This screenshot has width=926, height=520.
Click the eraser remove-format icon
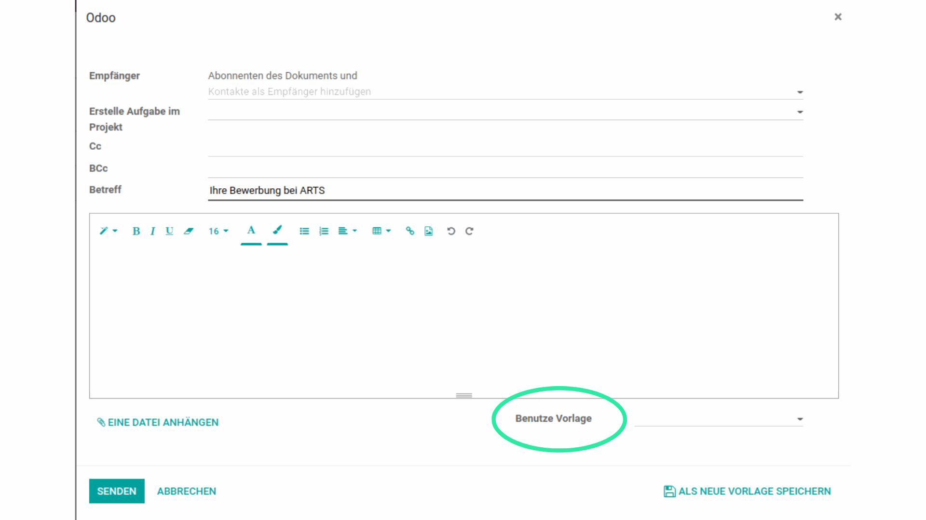point(189,231)
